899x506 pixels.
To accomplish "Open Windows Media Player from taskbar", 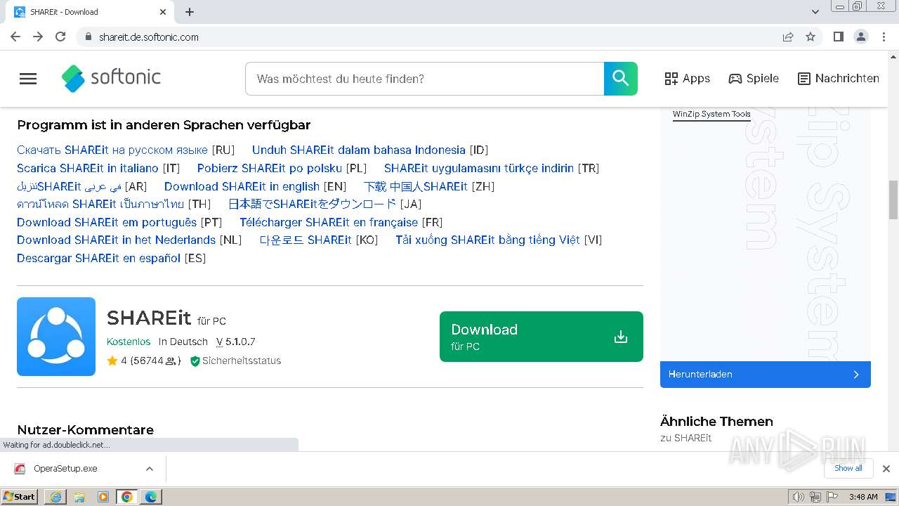I will (103, 497).
